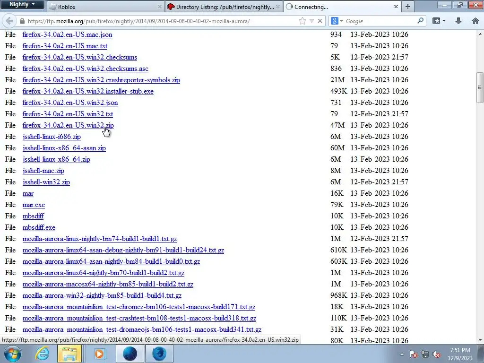Download jsshell-win32.zip
484x363 pixels.
point(46,182)
